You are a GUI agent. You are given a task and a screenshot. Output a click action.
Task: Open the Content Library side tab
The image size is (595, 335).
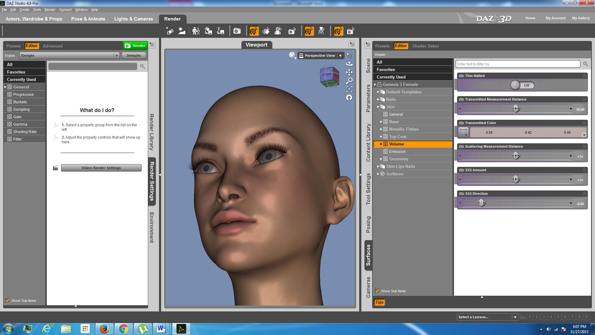click(368, 143)
